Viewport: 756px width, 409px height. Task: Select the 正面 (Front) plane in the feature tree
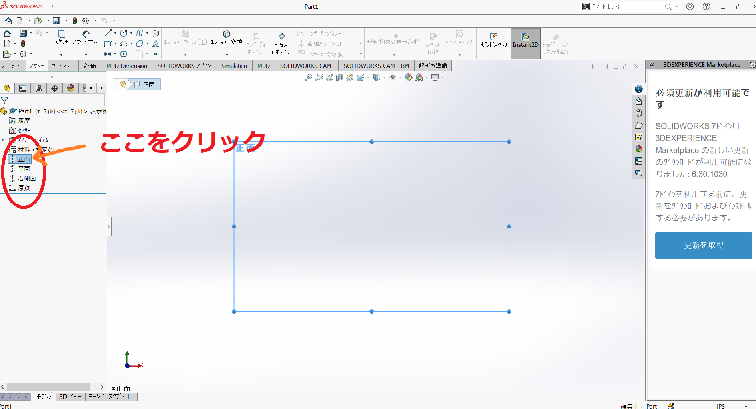[20, 159]
